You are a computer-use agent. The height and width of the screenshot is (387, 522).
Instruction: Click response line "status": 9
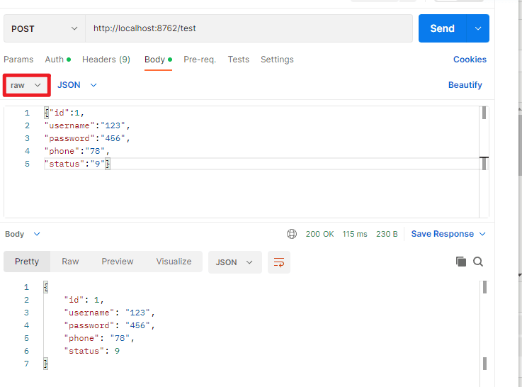[x=92, y=351]
